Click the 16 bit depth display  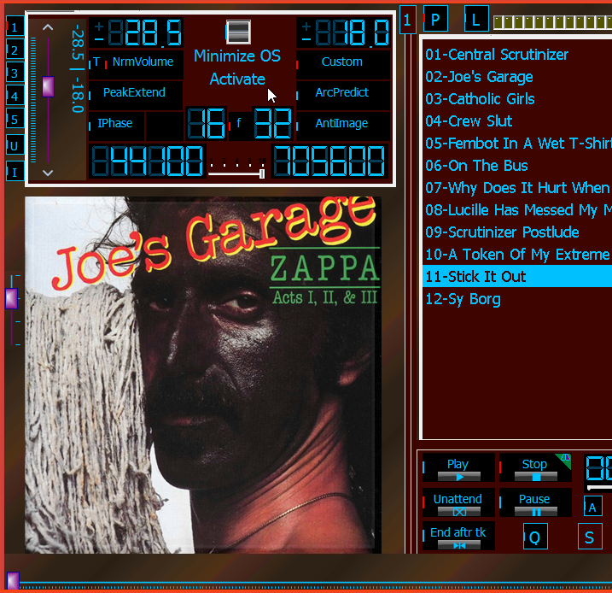pos(206,123)
